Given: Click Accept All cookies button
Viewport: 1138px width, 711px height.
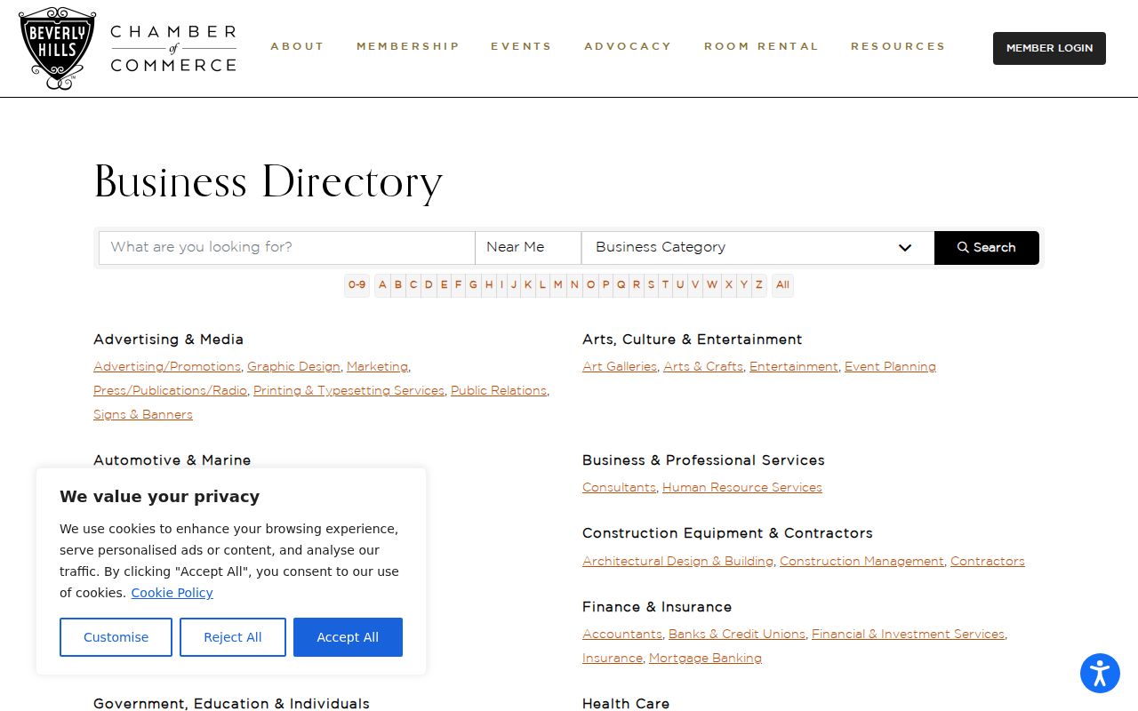Looking at the screenshot, I should click(348, 637).
